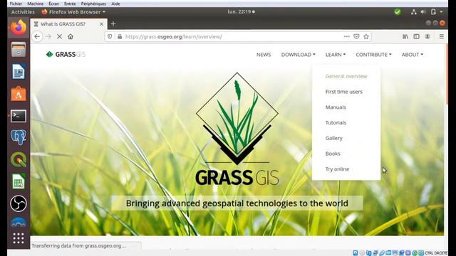Click the large GRASS GIS hero logo

237,129
